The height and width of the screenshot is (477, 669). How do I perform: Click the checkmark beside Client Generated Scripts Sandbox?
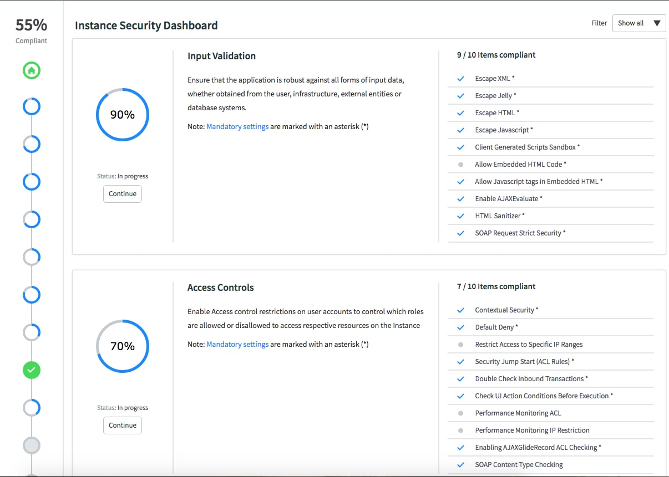[460, 147]
